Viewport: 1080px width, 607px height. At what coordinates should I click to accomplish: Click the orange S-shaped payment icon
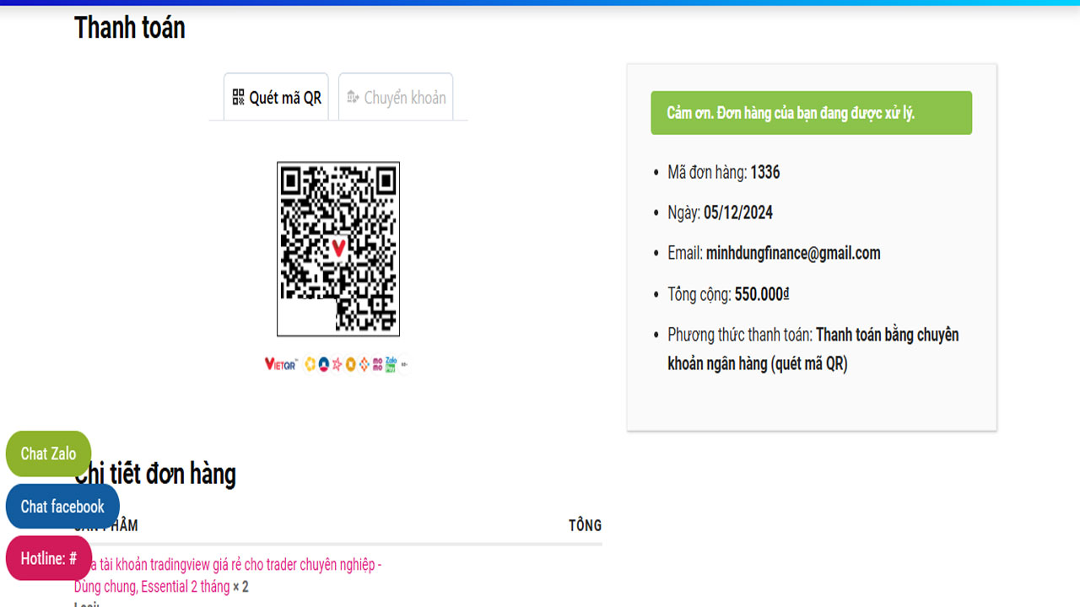click(x=364, y=364)
